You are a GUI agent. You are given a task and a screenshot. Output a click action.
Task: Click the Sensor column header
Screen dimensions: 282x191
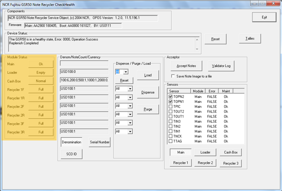pyautogui.click(x=179, y=91)
